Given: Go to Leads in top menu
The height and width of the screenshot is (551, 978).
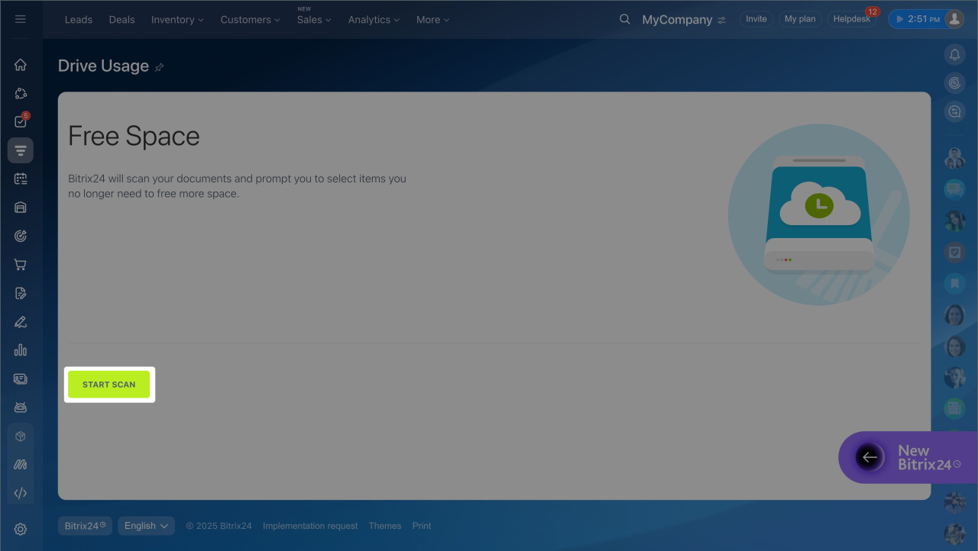Looking at the screenshot, I should (79, 20).
